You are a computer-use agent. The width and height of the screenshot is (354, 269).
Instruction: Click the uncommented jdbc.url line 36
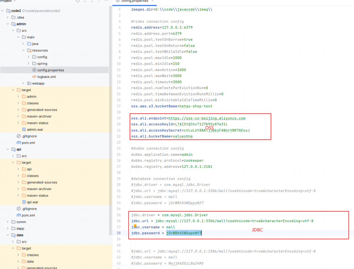point(222,221)
